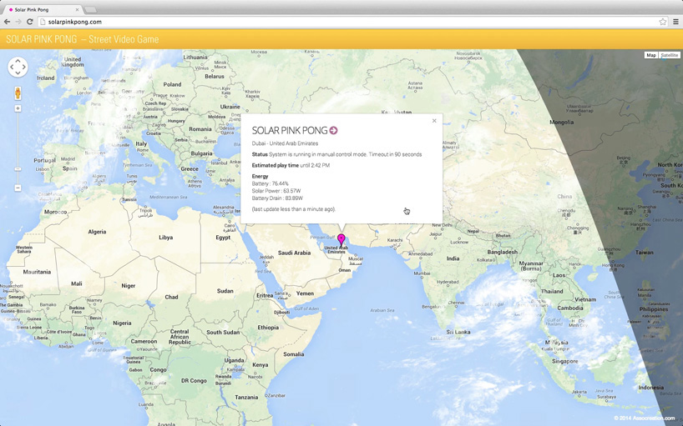Open the Chrome hamburger menu
The image size is (683, 426).
675,22
